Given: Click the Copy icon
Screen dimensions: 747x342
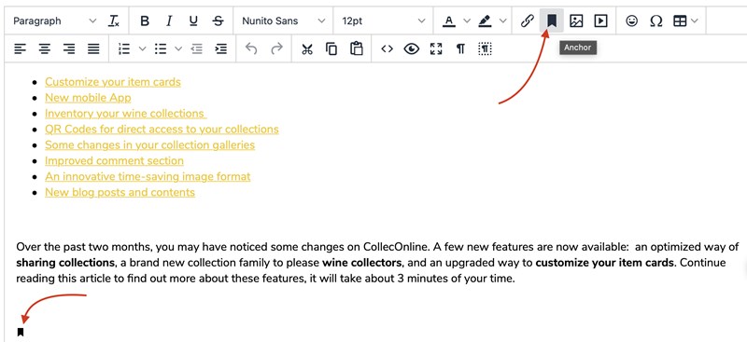Looking at the screenshot, I should tap(331, 48).
